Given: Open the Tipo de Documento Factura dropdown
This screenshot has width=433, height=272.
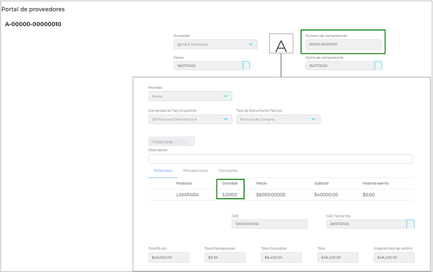Looking at the screenshot, I should [x=313, y=119].
